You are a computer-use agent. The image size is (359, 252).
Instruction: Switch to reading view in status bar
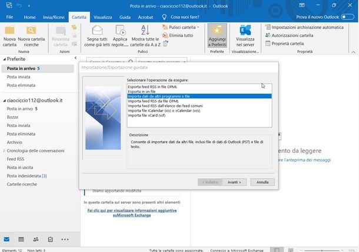tap(291, 250)
